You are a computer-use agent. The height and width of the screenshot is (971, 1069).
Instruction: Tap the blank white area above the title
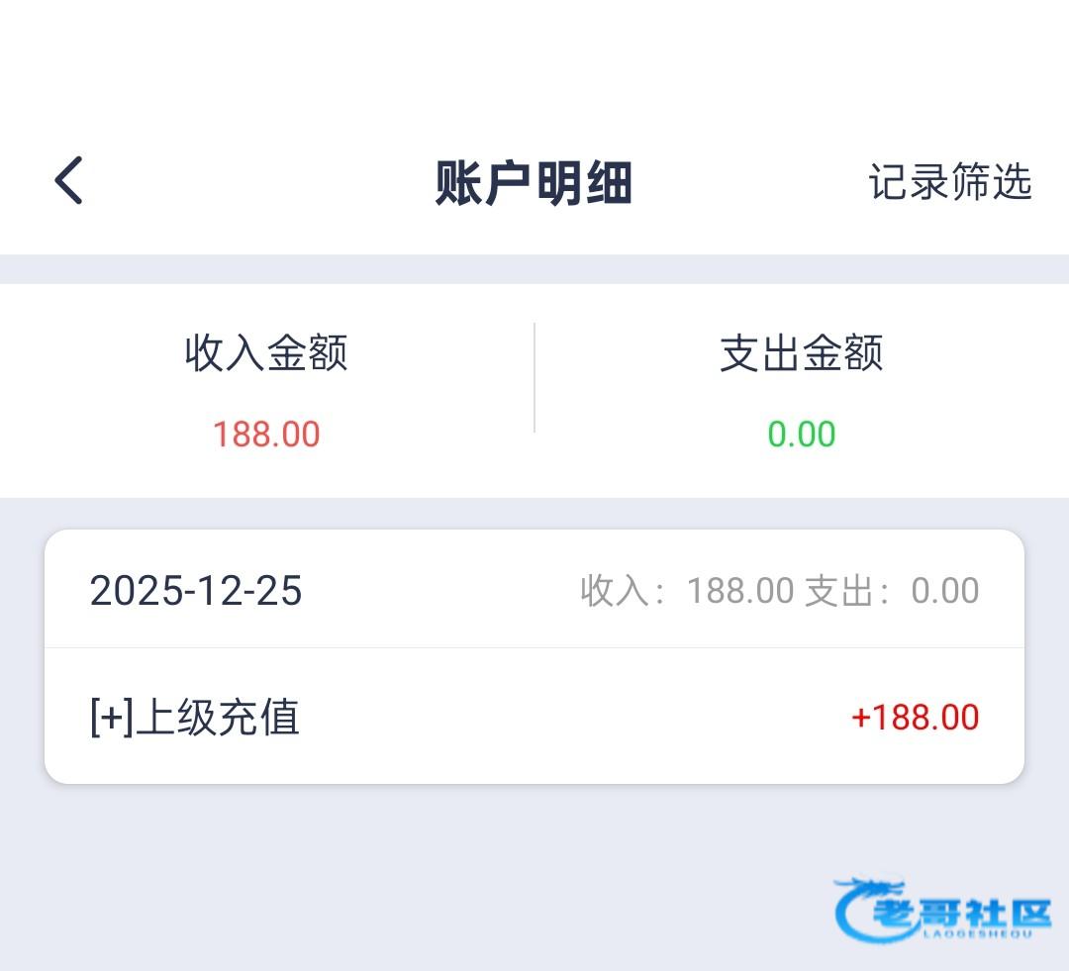click(534, 59)
